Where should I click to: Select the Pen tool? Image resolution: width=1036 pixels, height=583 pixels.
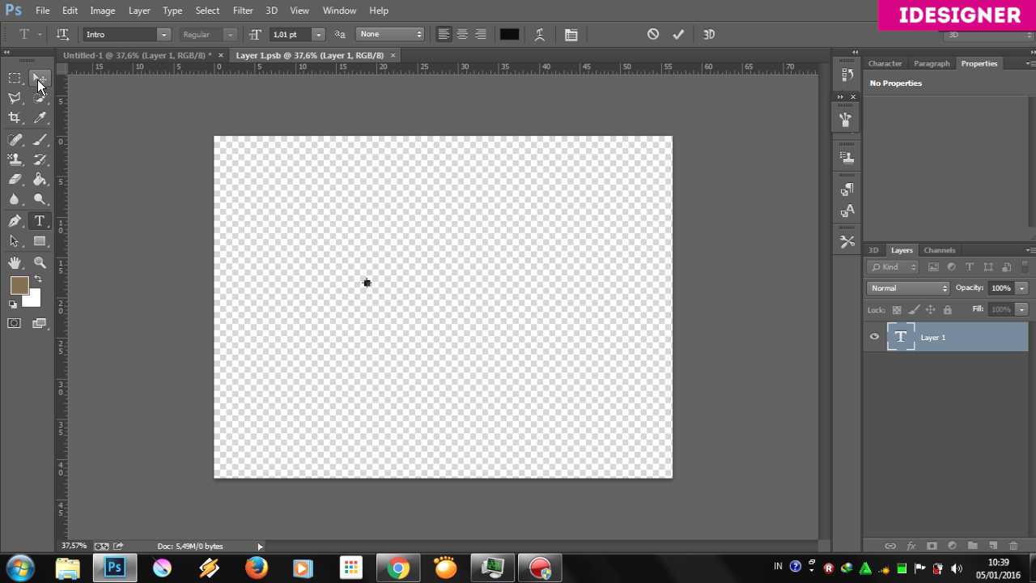pyautogui.click(x=15, y=221)
